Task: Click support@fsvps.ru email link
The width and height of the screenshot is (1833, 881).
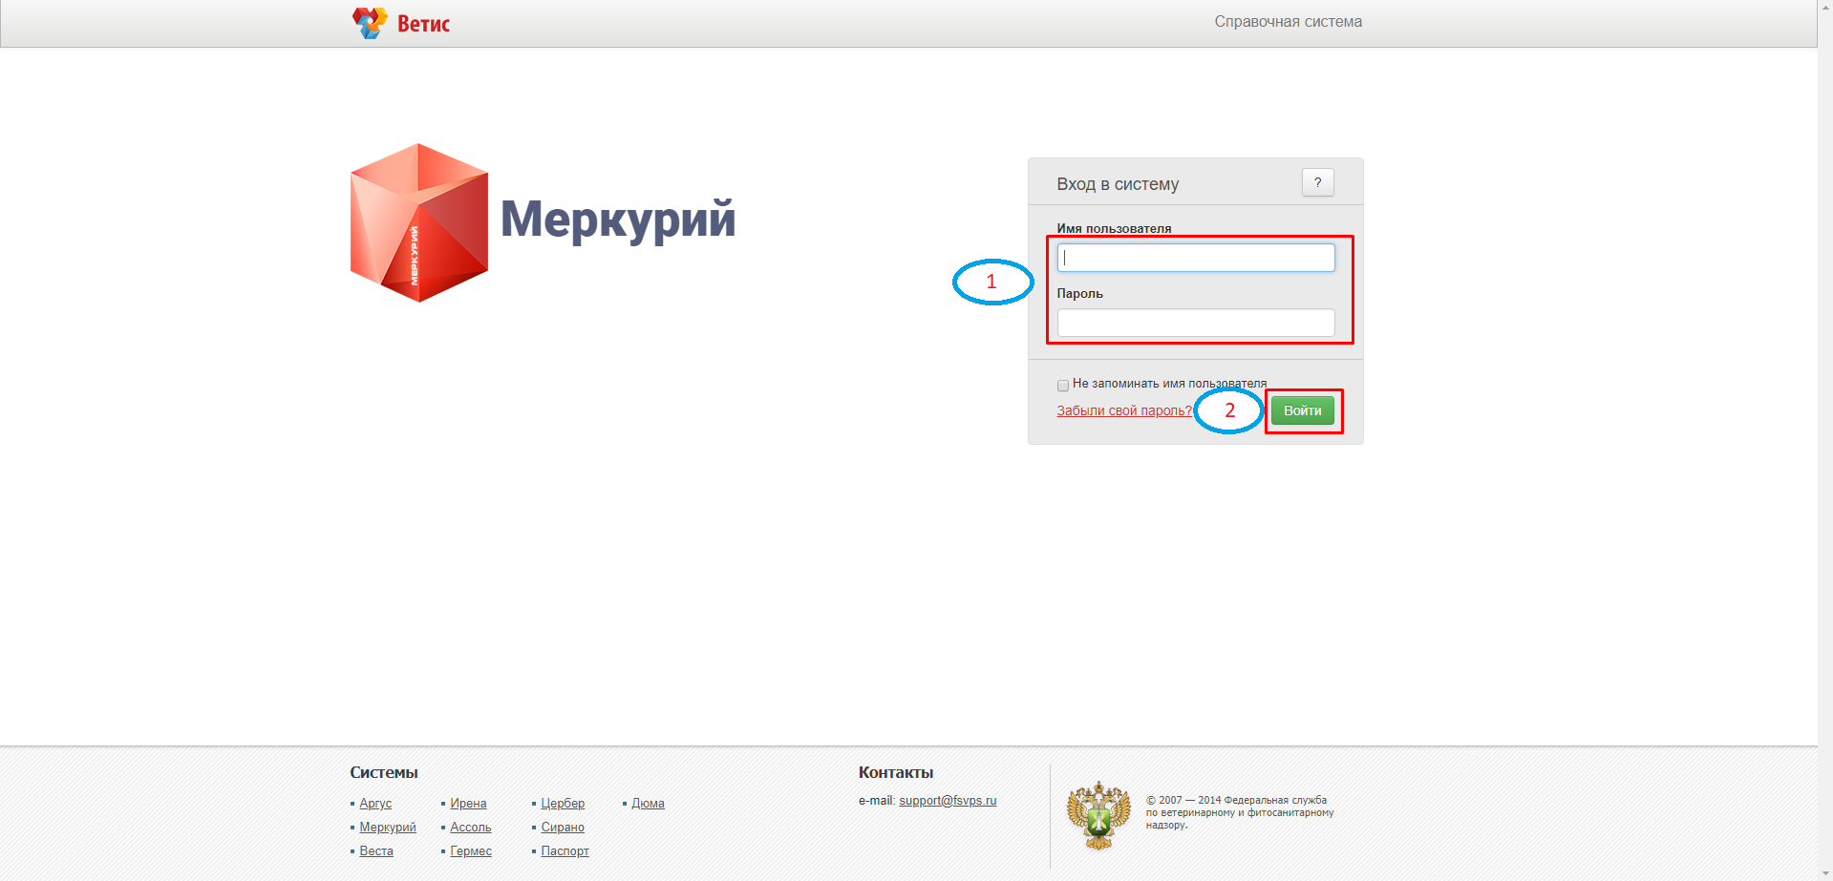Action: [948, 801]
